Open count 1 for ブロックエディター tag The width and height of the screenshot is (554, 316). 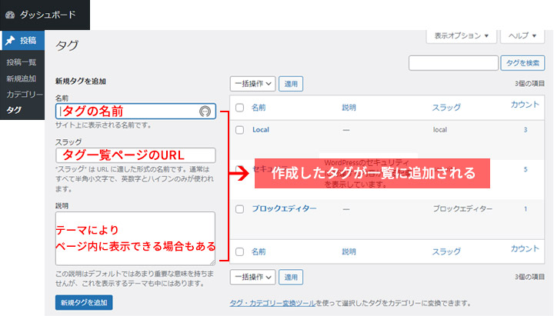coord(526,209)
